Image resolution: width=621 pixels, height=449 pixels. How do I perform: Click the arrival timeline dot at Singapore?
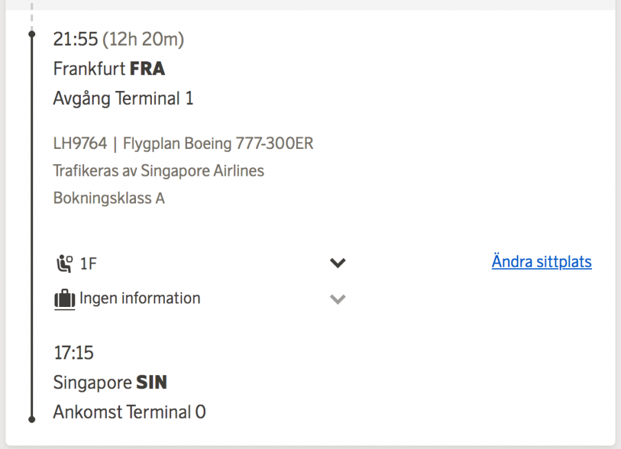click(32, 419)
